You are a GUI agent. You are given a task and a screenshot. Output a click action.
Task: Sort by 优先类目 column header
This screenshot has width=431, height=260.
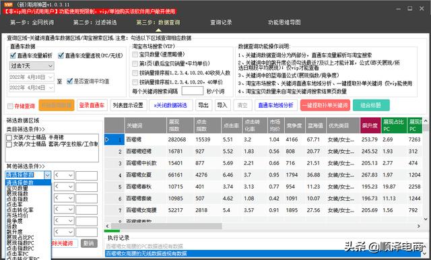(343, 125)
